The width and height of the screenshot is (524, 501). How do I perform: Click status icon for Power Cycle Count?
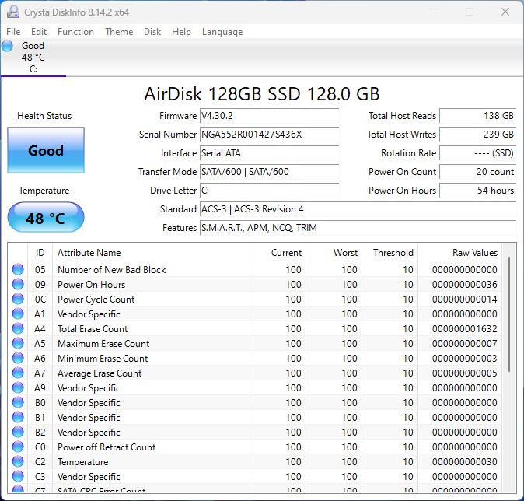(x=18, y=299)
